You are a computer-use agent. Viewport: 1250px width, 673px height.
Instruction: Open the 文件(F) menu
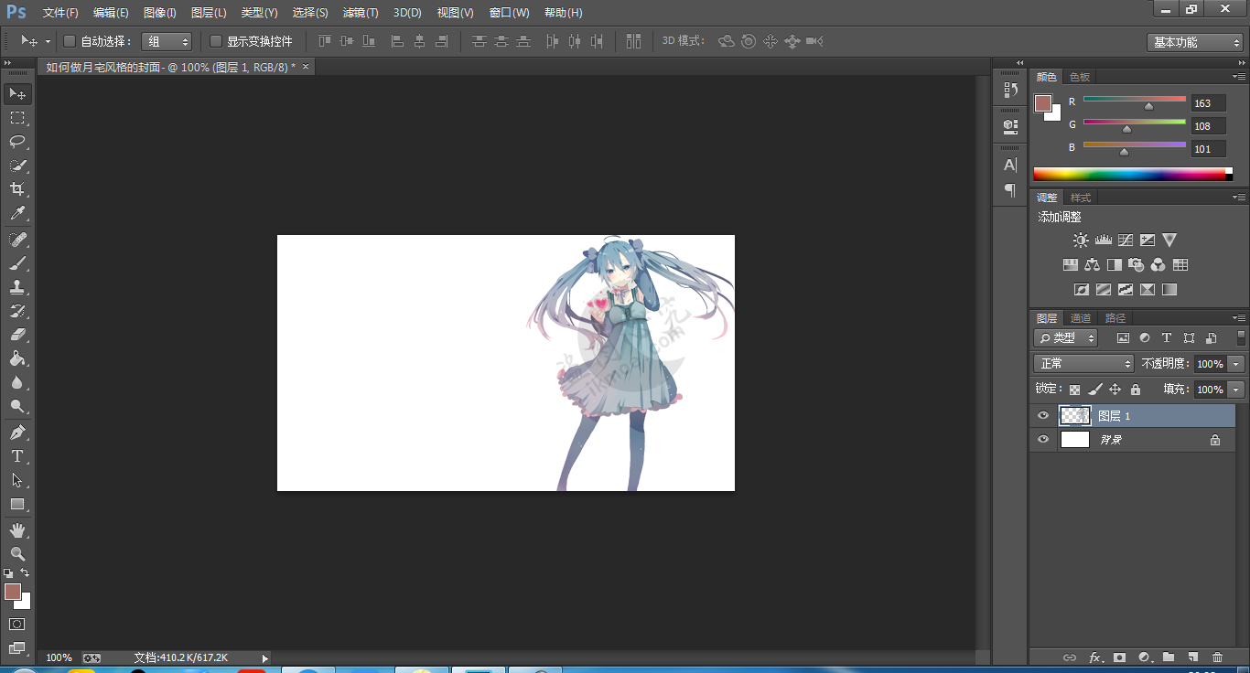pos(60,13)
